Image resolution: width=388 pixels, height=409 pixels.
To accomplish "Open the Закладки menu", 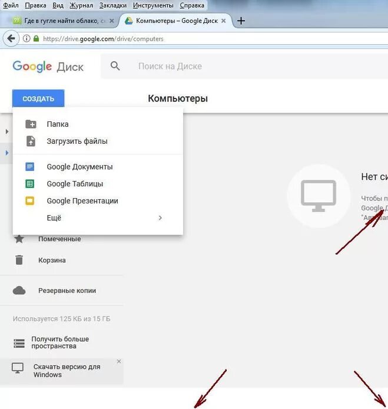I will click(113, 5).
